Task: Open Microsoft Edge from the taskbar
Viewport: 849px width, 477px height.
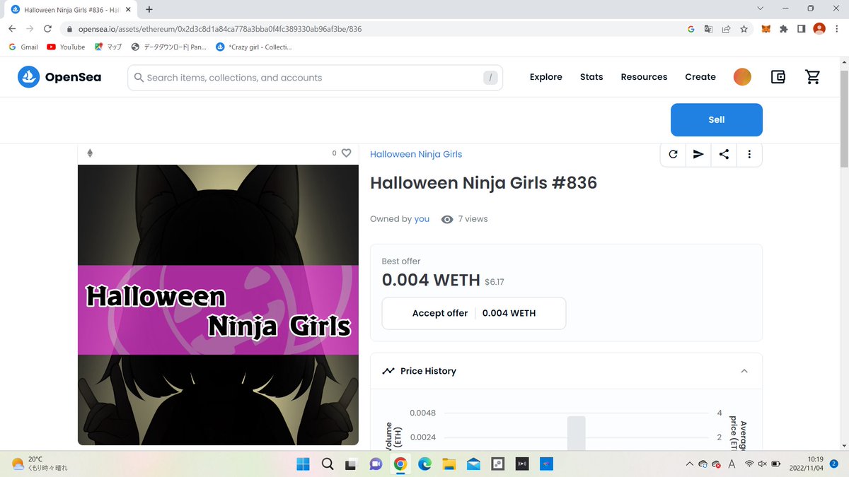Action: click(424, 464)
